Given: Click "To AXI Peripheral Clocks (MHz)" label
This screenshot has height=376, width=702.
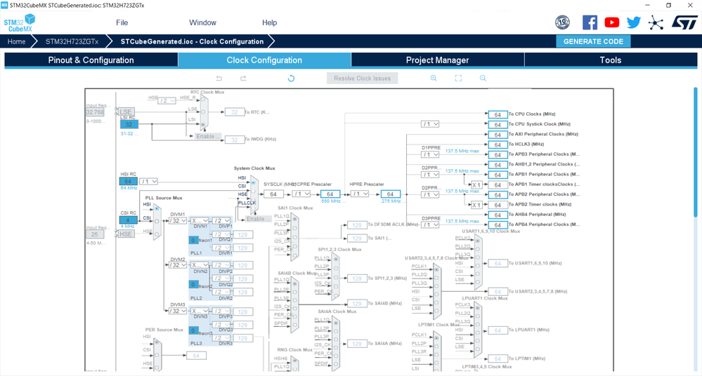Looking at the screenshot, I should [x=543, y=134].
